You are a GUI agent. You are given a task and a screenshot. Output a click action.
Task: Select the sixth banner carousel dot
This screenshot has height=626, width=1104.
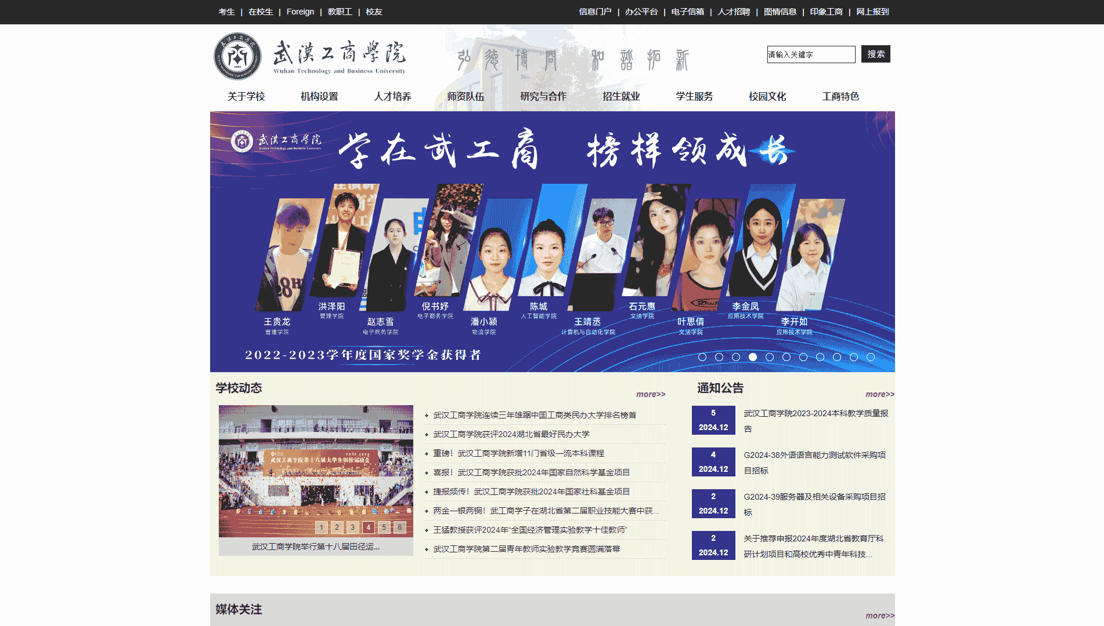pos(786,357)
